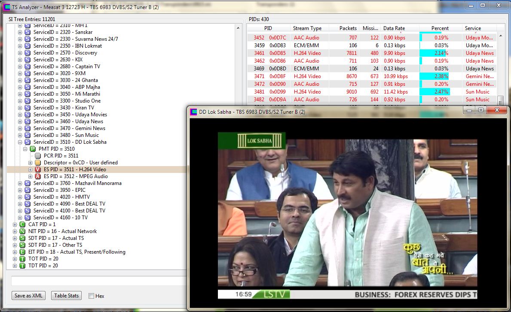This screenshot has width=511, height=312.
Task: Sort by the PID column header
Action: (x=268, y=28)
